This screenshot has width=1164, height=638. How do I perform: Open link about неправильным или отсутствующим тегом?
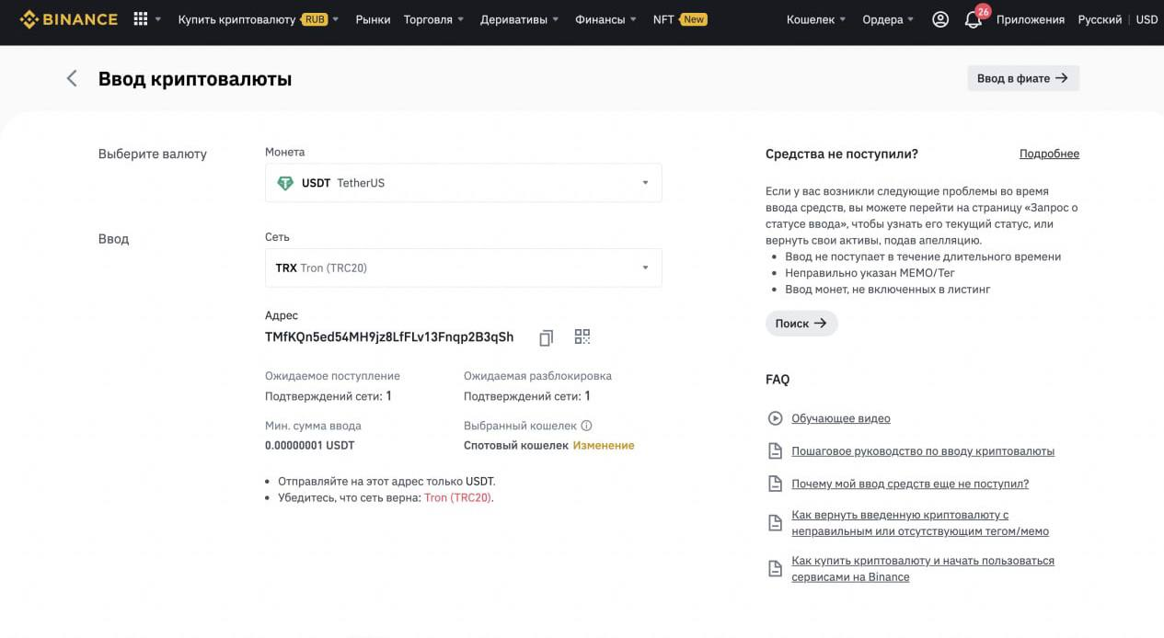pyautogui.click(x=920, y=523)
